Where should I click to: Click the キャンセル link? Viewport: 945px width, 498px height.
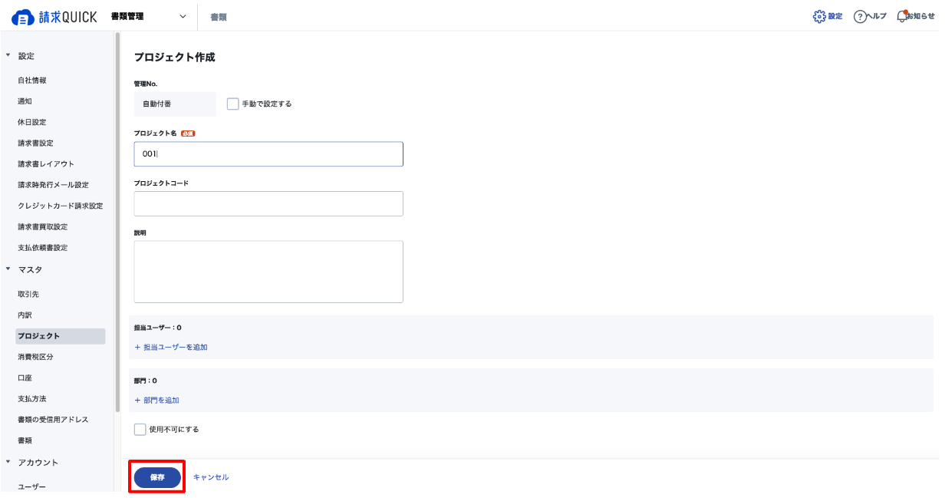211,477
